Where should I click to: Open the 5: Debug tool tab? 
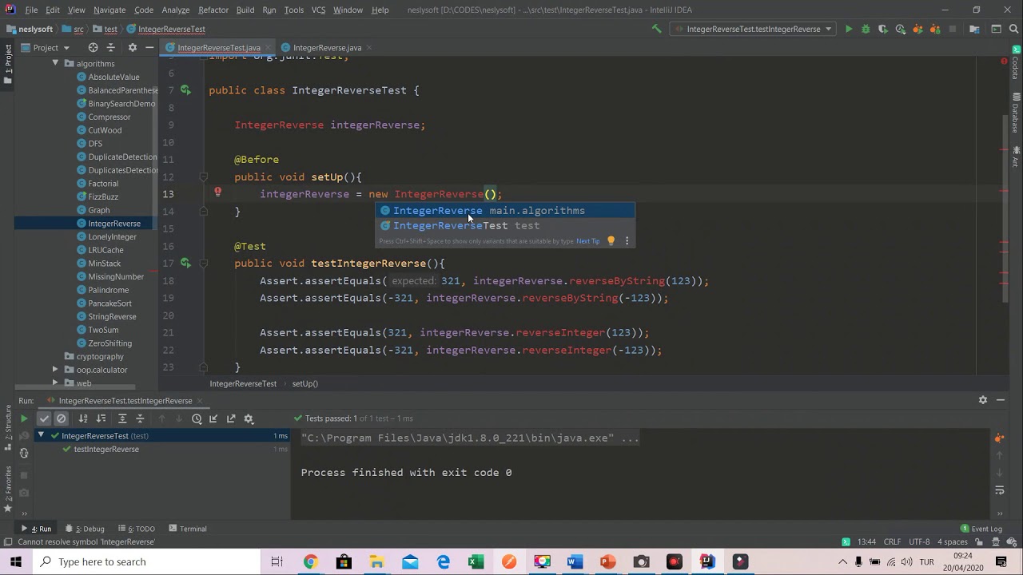[x=85, y=529]
